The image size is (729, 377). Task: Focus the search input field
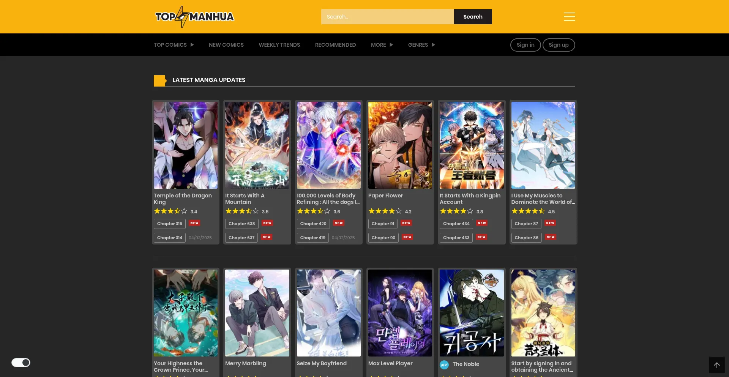click(x=387, y=17)
